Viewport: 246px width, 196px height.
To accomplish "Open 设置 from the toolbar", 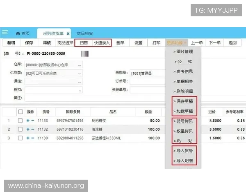I will [x=138, y=42].
